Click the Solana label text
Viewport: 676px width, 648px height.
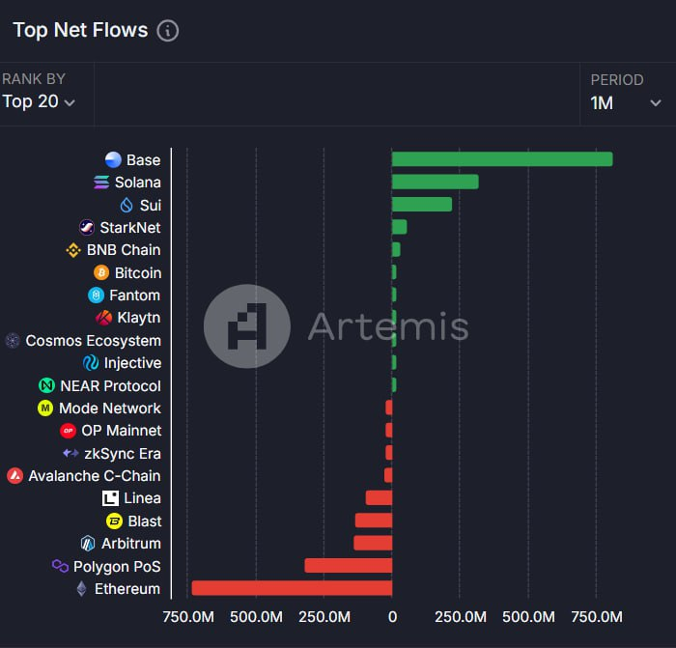click(x=138, y=183)
